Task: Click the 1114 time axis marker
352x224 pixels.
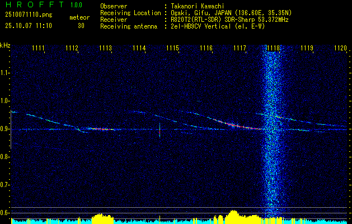Action: [x=139, y=48]
